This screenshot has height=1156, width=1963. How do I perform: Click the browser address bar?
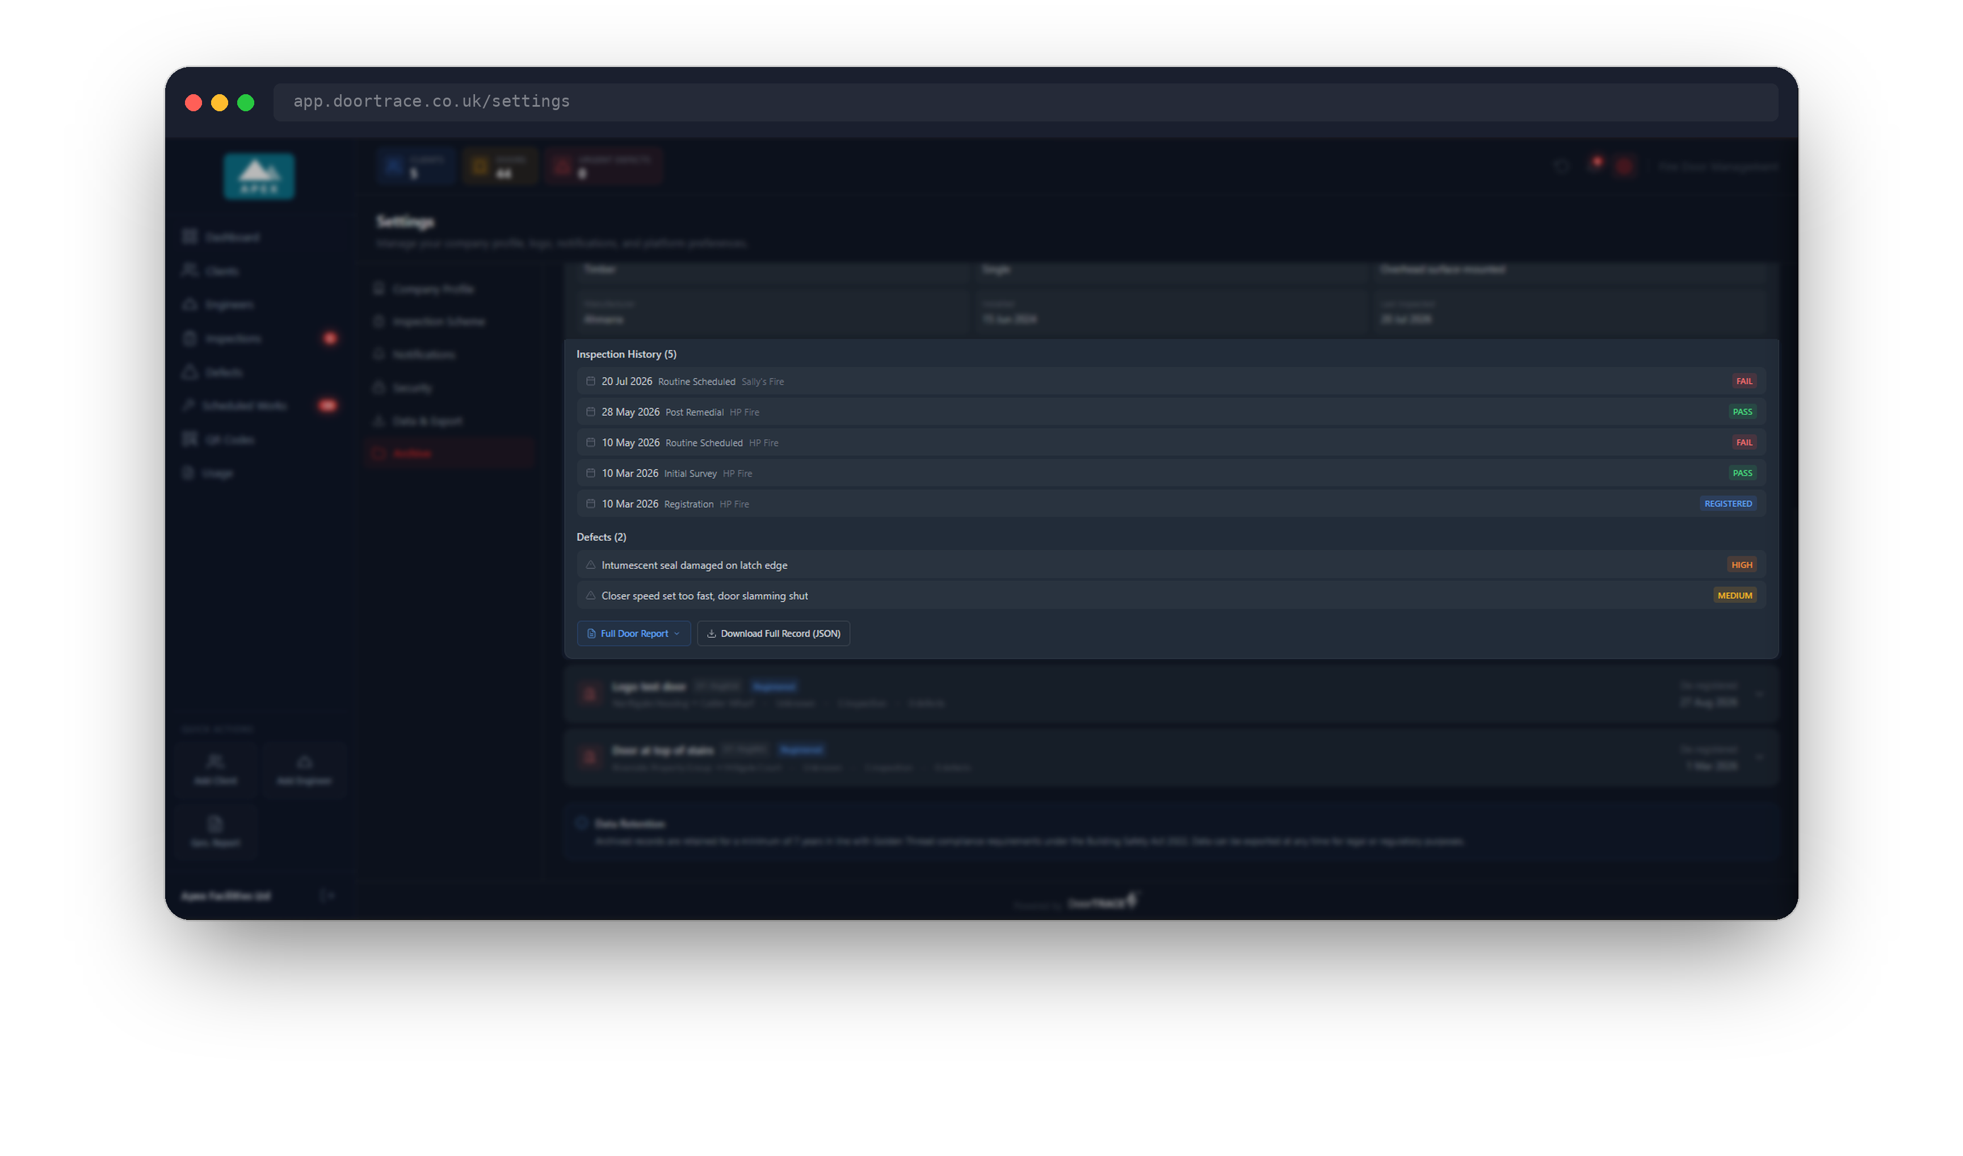(1025, 102)
